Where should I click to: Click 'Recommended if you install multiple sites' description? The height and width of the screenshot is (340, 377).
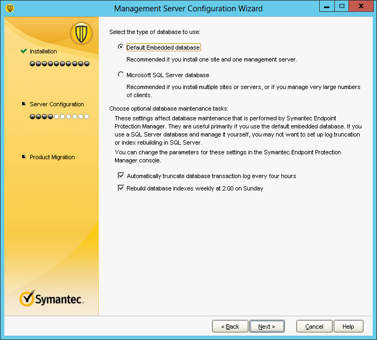(x=243, y=91)
